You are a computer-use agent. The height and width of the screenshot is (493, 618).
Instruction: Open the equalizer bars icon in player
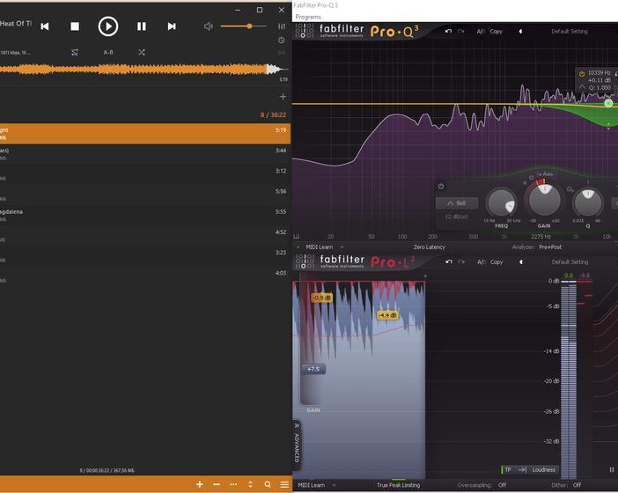282,26
